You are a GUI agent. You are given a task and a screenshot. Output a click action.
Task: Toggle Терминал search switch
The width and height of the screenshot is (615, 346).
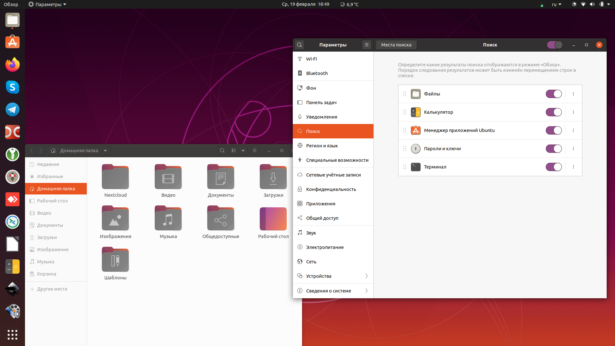(554, 167)
